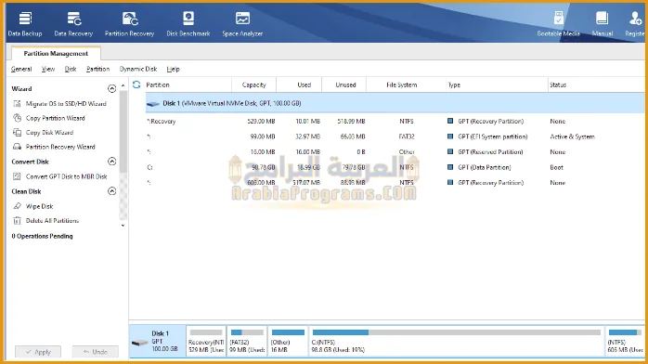Select the C: partition row
648x364 pixels.
point(395,167)
